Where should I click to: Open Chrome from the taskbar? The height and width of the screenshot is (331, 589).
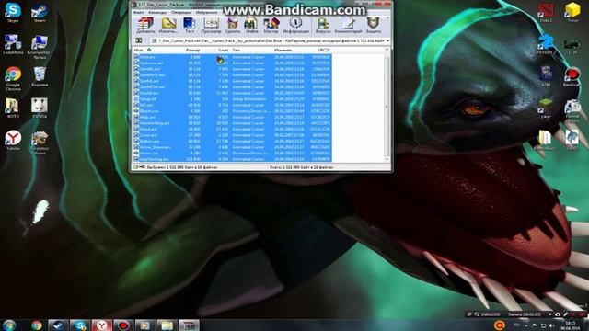(x=37, y=325)
